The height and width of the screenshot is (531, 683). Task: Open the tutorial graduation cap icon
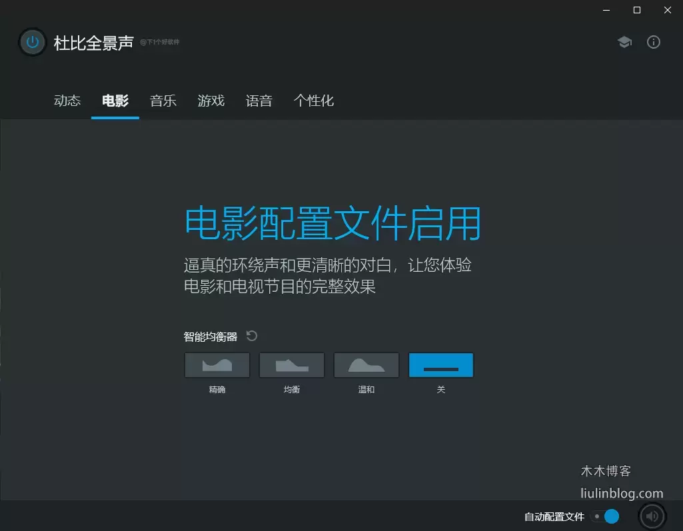click(x=624, y=43)
